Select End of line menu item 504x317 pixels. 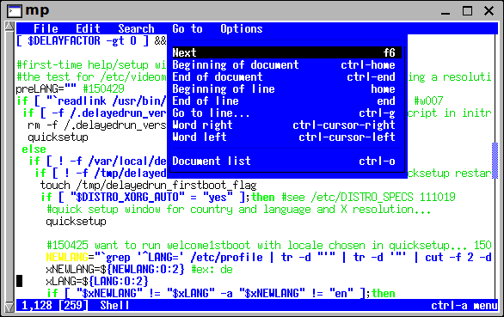click(286, 101)
